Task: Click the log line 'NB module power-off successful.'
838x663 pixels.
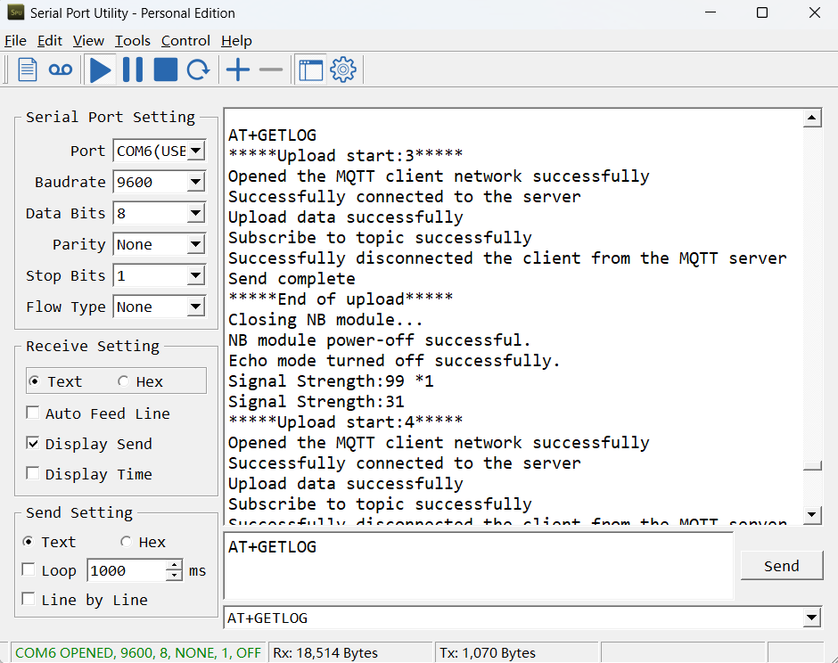Action: (380, 340)
